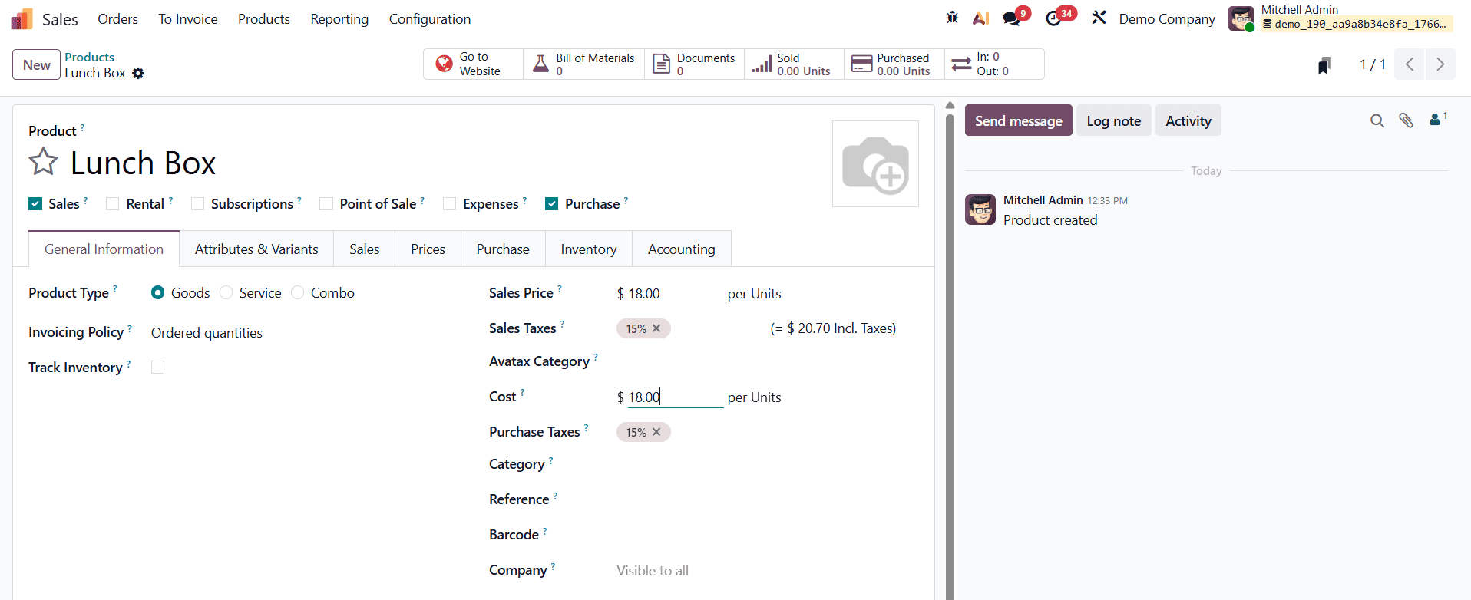Open the followers icon
Image resolution: width=1471 pixels, height=600 pixels.
[1438, 120]
